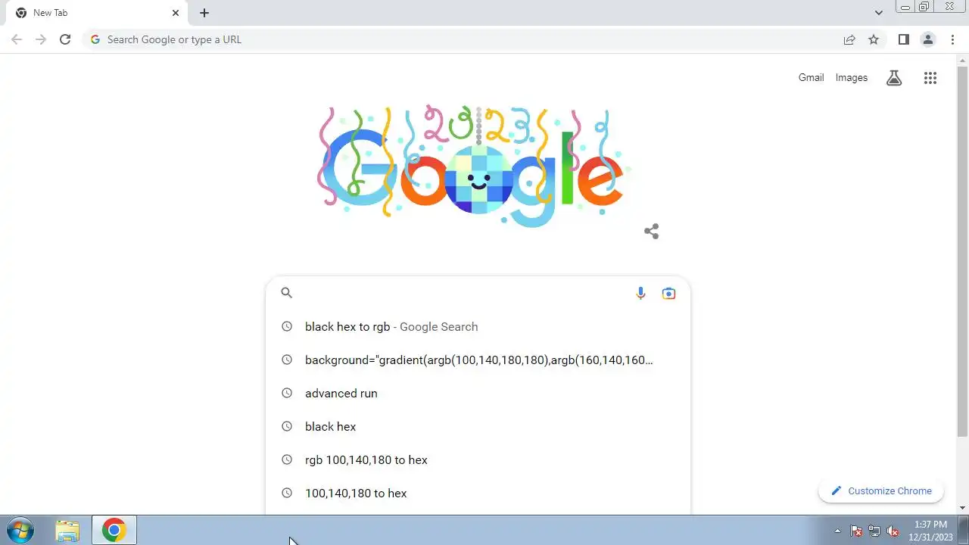Open the tab search chevron
Viewport: 969px width, 545px height.
click(x=878, y=13)
